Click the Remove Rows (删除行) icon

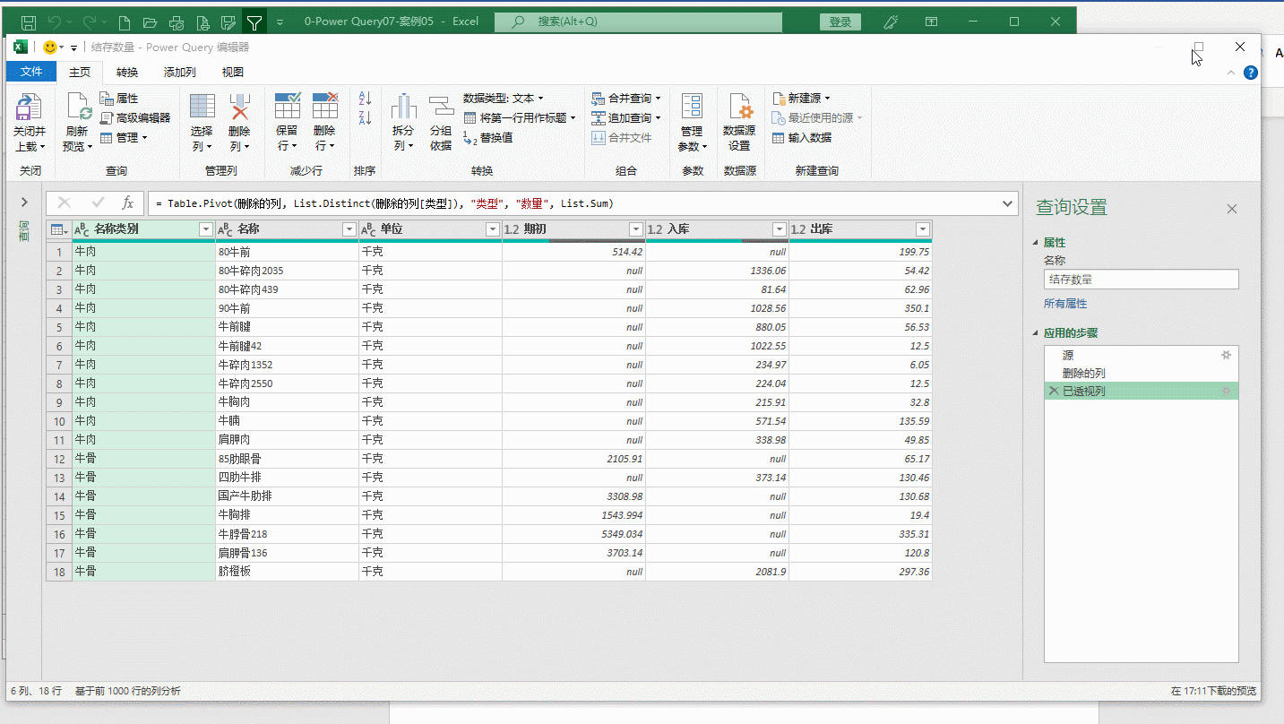pyautogui.click(x=324, y=107)
